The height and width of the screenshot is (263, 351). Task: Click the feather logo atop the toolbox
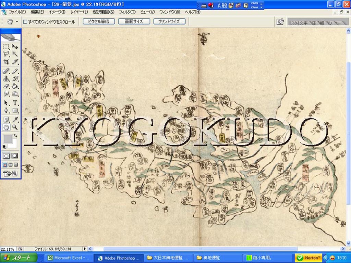(x=11, y=37)
